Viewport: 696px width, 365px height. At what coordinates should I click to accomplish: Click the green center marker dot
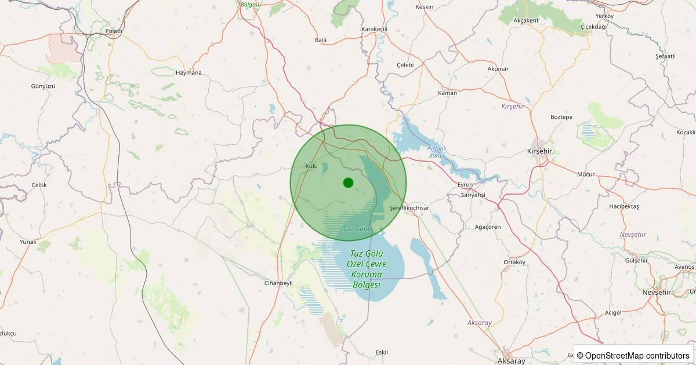click(x=348, y=183)
